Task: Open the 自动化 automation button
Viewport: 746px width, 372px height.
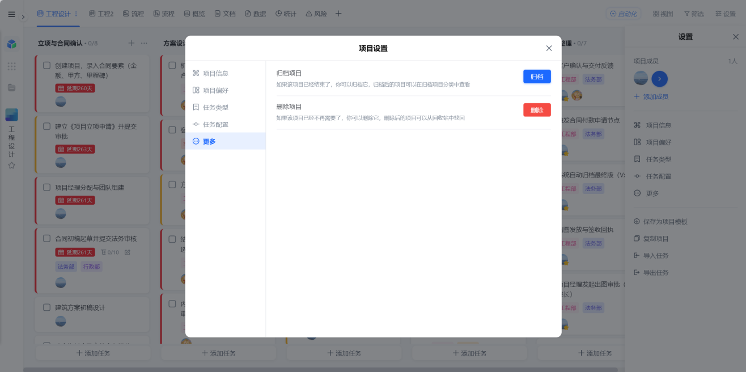Action: 624,14
